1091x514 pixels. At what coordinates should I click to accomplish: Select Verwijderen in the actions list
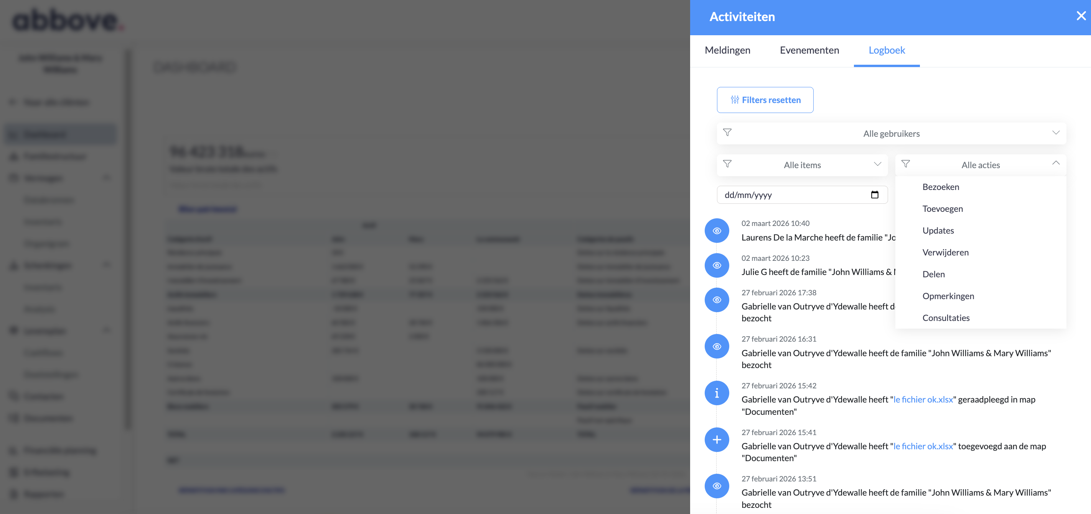[x=945, y=252]
